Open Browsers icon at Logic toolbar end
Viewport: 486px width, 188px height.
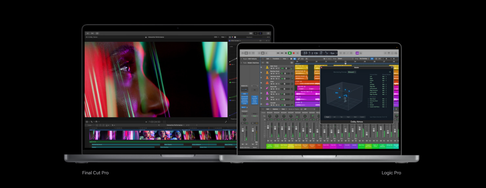(396, 53)
